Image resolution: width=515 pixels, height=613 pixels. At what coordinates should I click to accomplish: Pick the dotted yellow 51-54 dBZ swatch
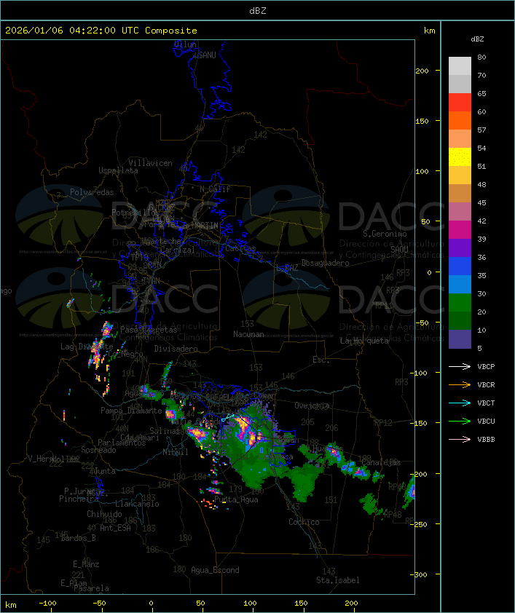pyautogui.click(x=460, y=157)
